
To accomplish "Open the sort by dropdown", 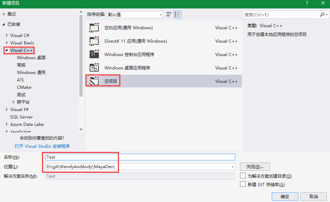I will (135, 14).
